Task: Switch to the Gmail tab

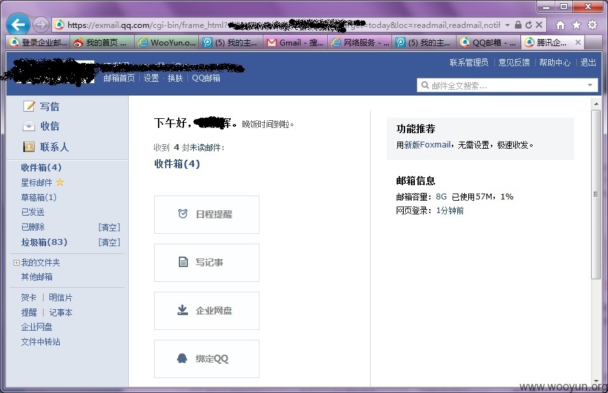Action: point(295,42)
